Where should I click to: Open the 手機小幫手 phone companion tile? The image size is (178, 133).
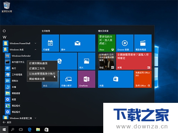(x=68, y=79)
